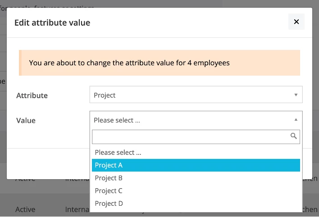The image size is (319, 217).
Task: Click the Attribute dropdown arrow
Action: [296, 95]
